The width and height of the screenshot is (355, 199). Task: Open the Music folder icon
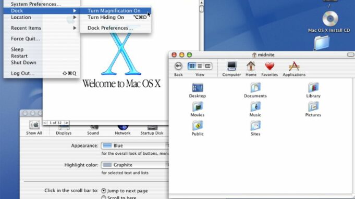pyautogui.click(x=255, y=107)
